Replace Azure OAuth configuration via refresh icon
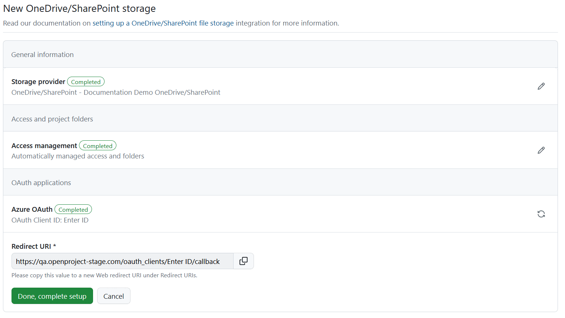Image resolution: width=565 pixels, height=318 pixels. 541,214
